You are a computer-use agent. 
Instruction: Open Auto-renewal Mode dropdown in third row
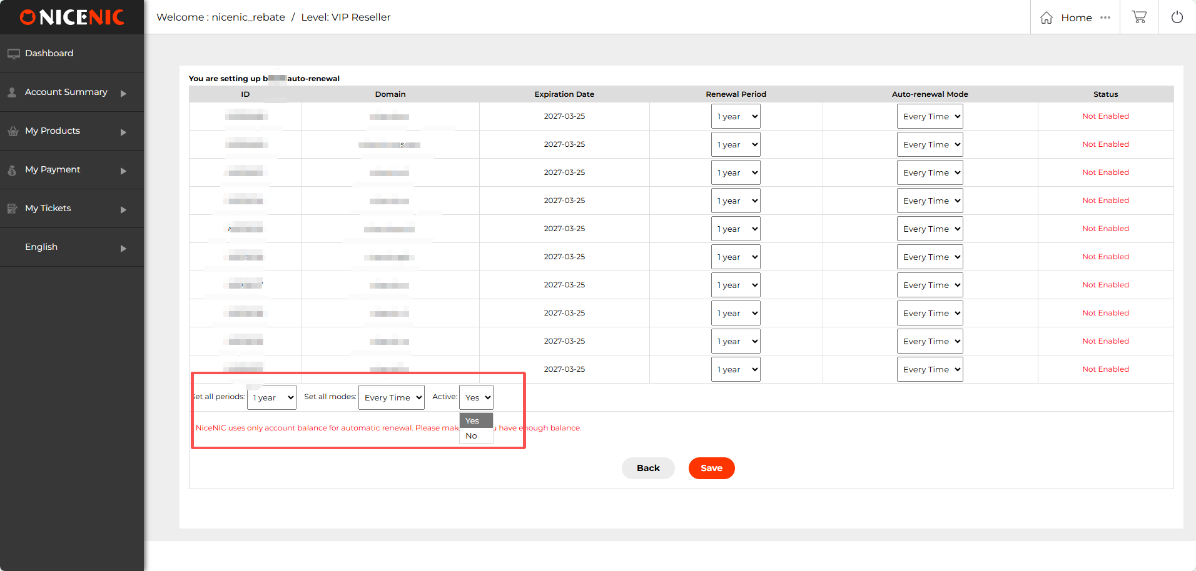click(x=930, y=172)
